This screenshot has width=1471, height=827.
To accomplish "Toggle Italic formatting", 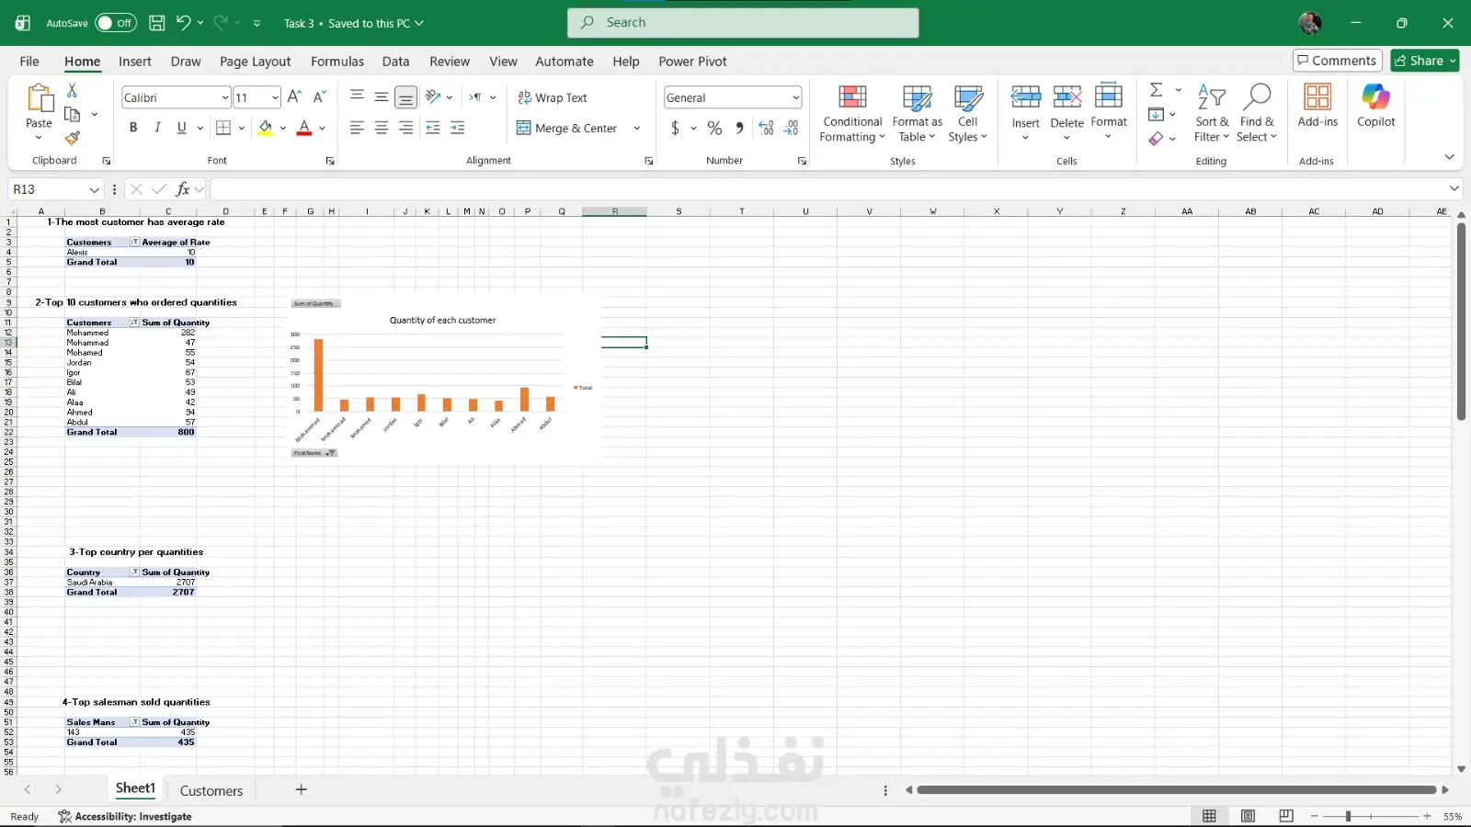I will point(157,128).
